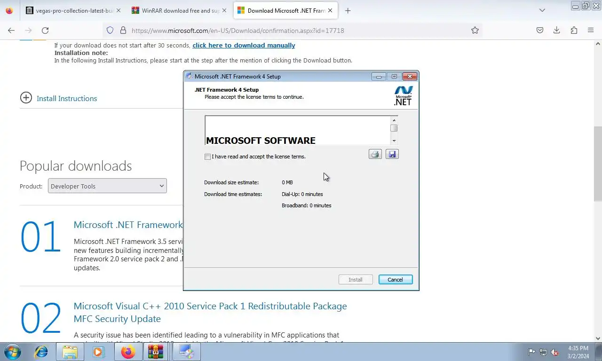
Task: Open Microsoft .NET Framework popular download link
Action: click(x=128, y=225)
